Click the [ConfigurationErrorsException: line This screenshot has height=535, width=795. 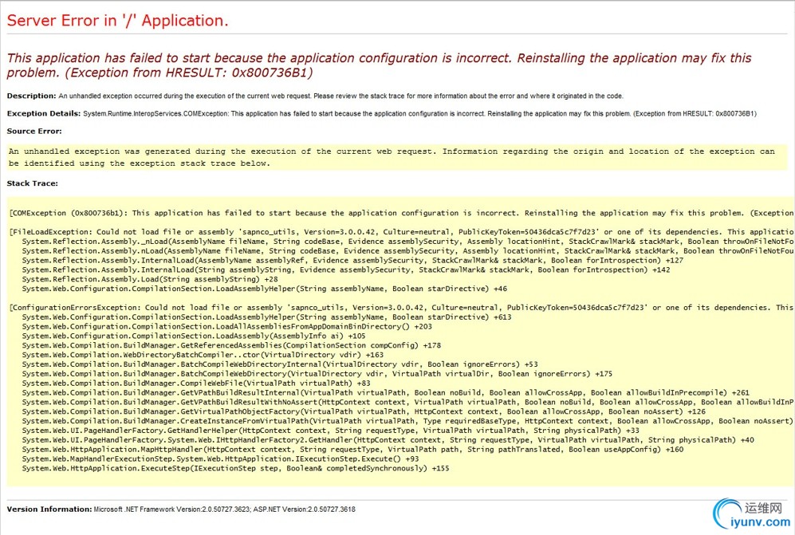pos(402,307)
